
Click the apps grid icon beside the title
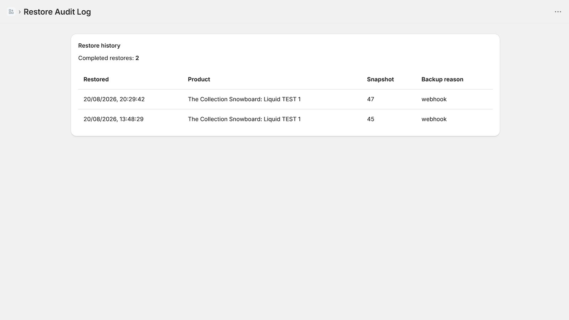[11, 12]
